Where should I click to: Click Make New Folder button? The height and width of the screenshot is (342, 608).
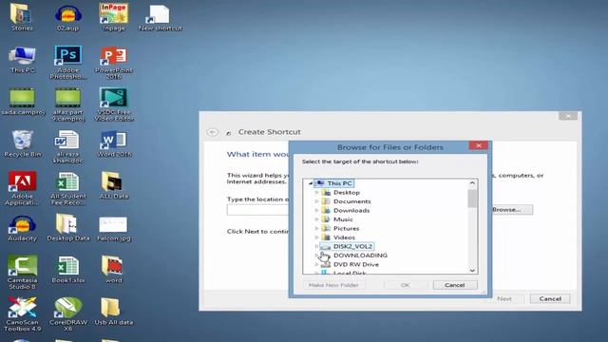coord(333,285)
